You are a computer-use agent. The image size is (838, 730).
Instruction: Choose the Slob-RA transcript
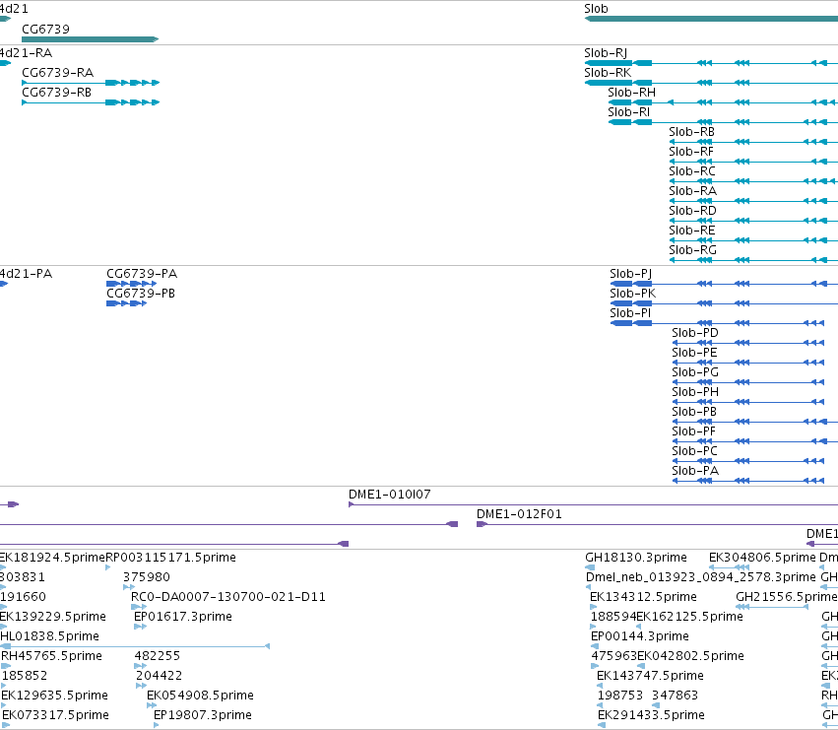click(692, 191)
